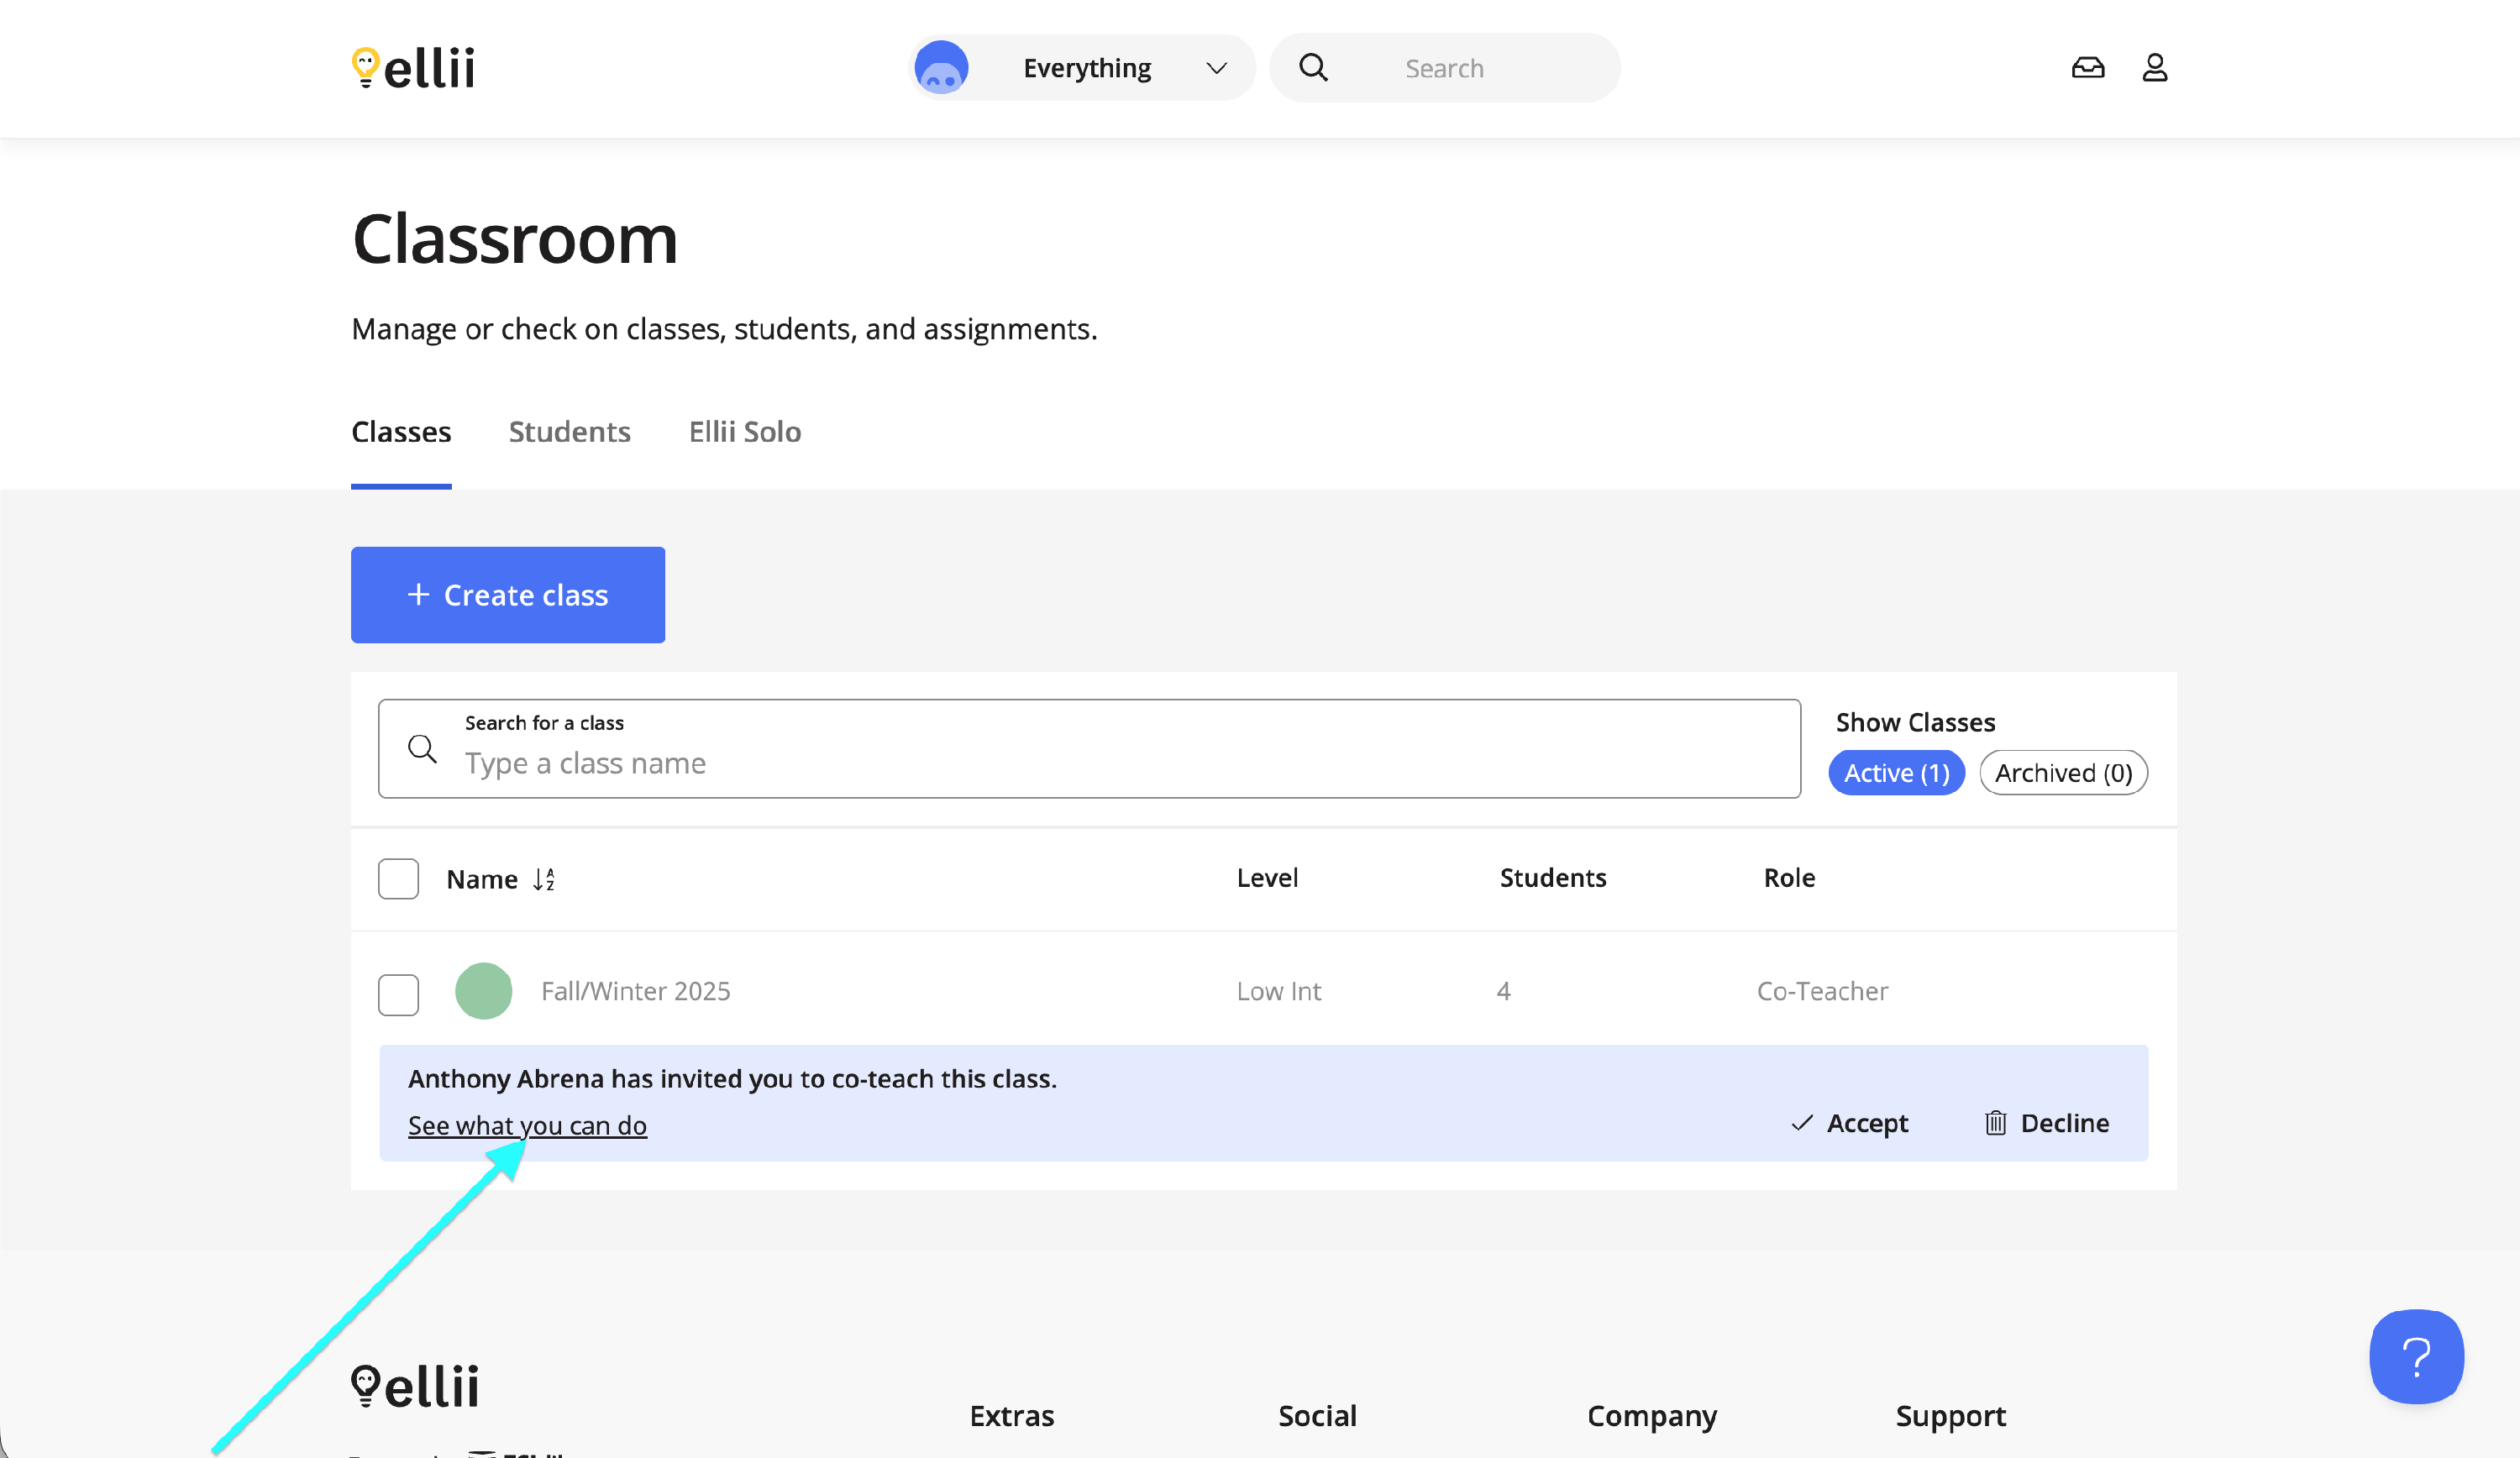This screenshot has width=2520, height=1458.
Task: Open the Ellii Solo tab
Action: 744,432
